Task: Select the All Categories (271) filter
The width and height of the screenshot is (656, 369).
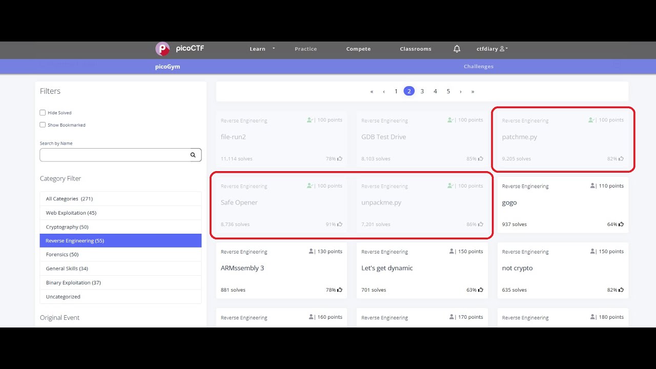Action: pyautogui.click(x=120, y=199)
